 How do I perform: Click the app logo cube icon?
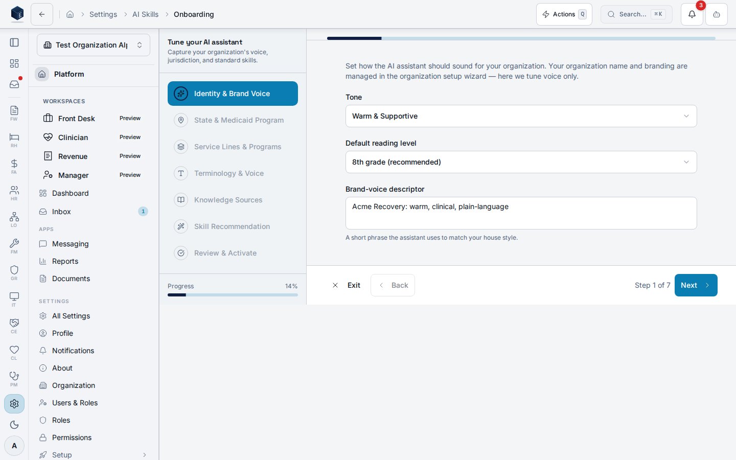coord(17,14)
